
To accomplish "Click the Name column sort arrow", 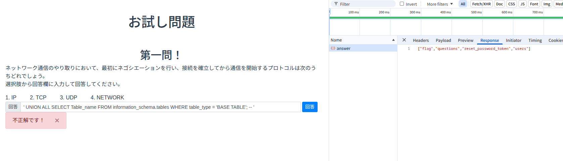I will coord(393,40).
